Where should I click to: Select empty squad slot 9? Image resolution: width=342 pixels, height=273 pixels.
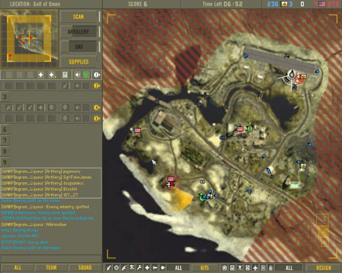pos(5,163)
